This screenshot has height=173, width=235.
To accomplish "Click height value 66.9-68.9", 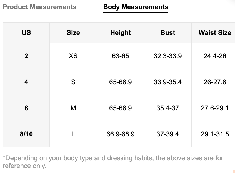I will point(121,134).
